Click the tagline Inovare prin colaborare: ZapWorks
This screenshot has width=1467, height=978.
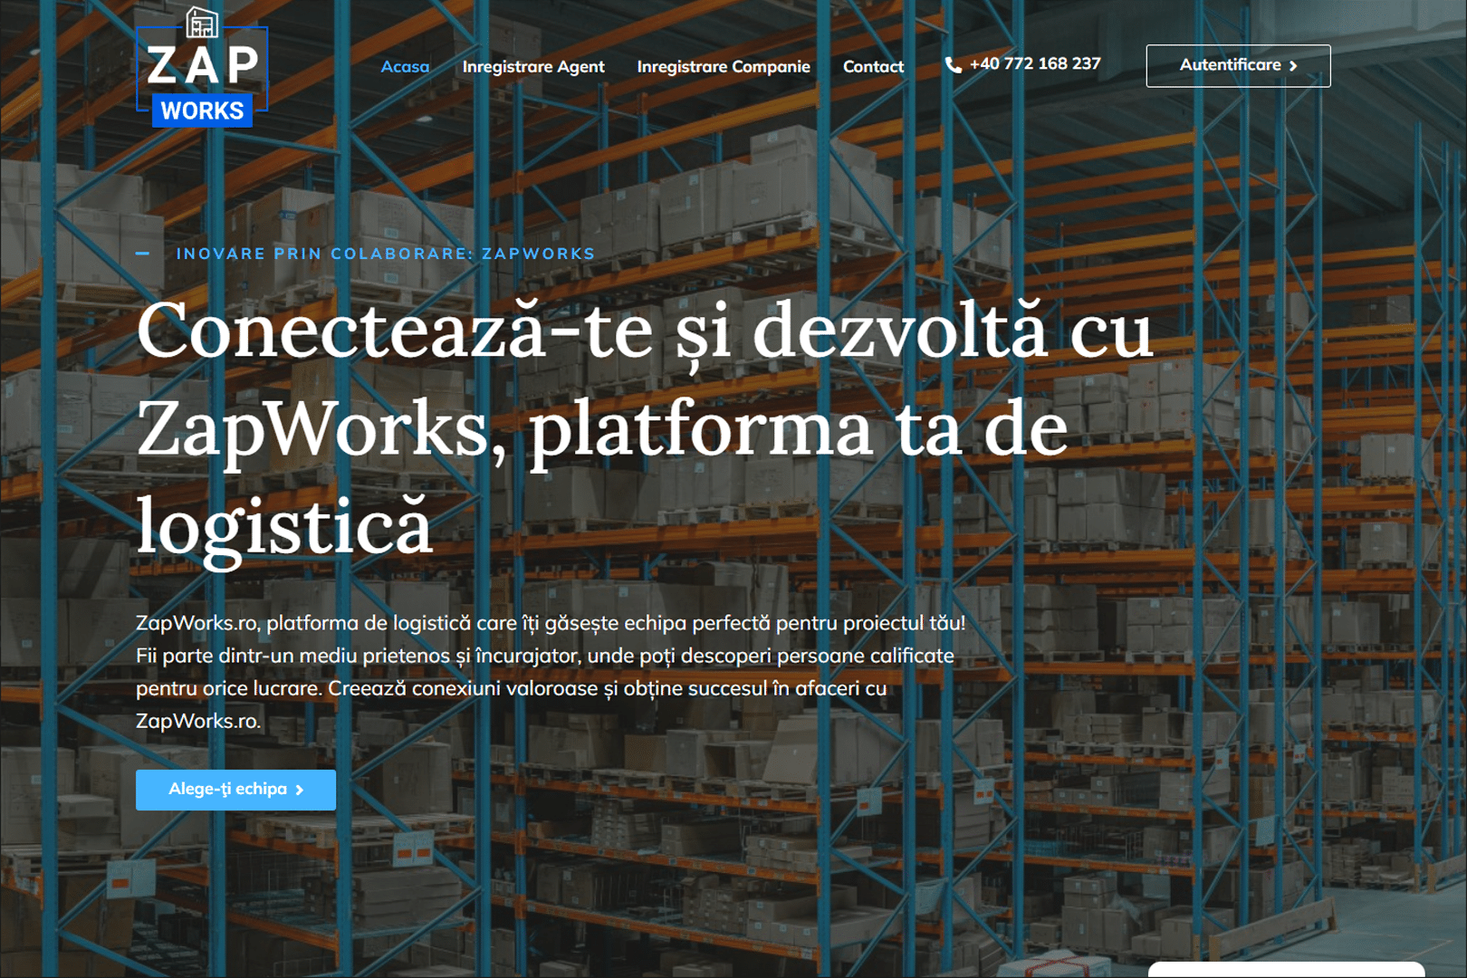385,254
